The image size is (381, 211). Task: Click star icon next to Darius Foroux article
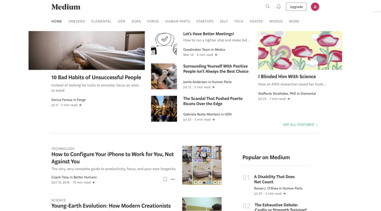point(80,105)
